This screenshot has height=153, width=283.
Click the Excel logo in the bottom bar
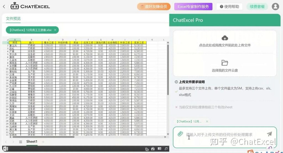[6, 149]
